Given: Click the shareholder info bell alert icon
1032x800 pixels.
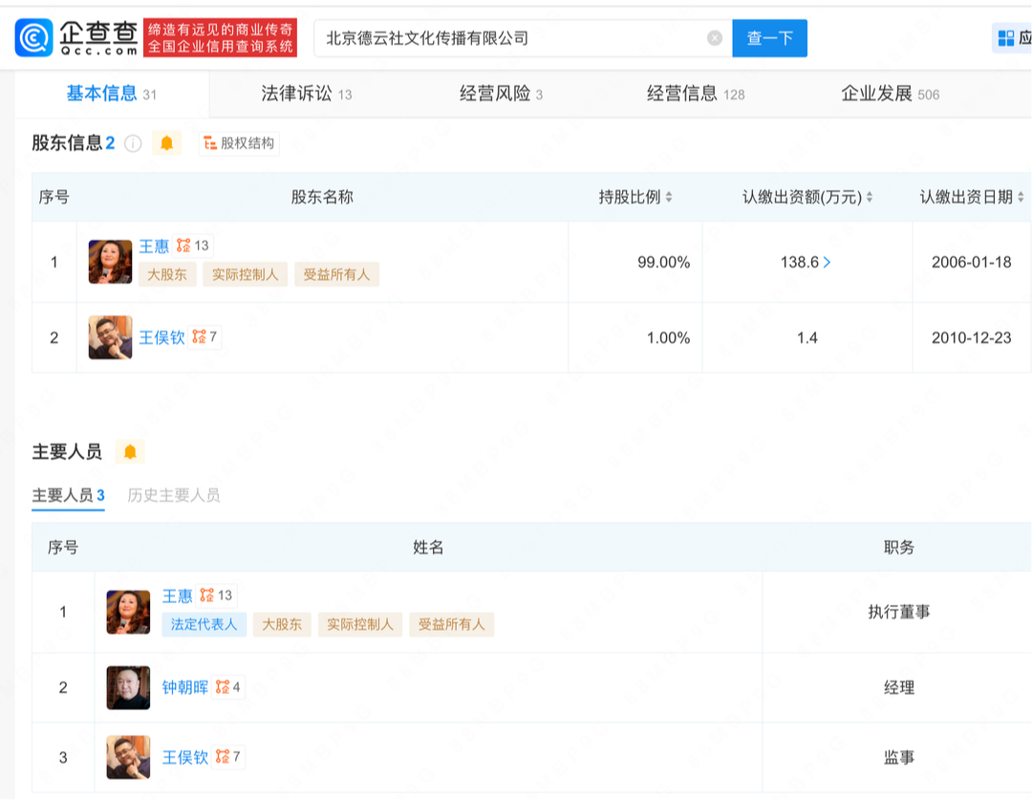Looking at the screenshot, I should tap(166, 143).
